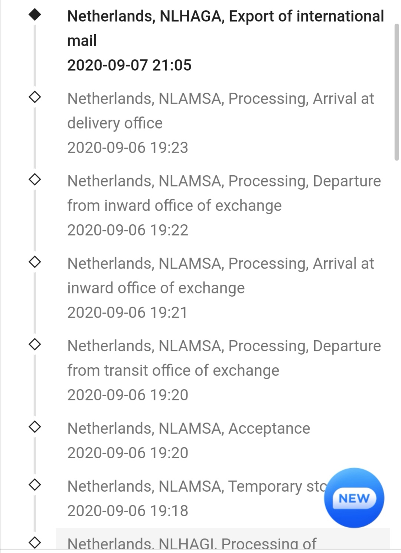Click diamond marker beside NLHAGI Processing entry

tap(35, 543)
